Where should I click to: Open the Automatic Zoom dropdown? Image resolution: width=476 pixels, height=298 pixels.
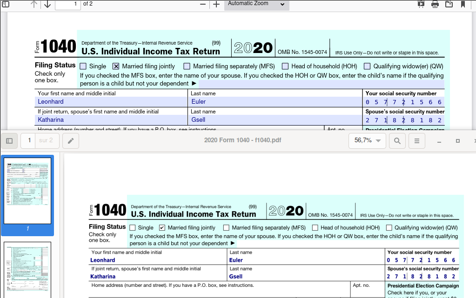(x=256, y=4)
